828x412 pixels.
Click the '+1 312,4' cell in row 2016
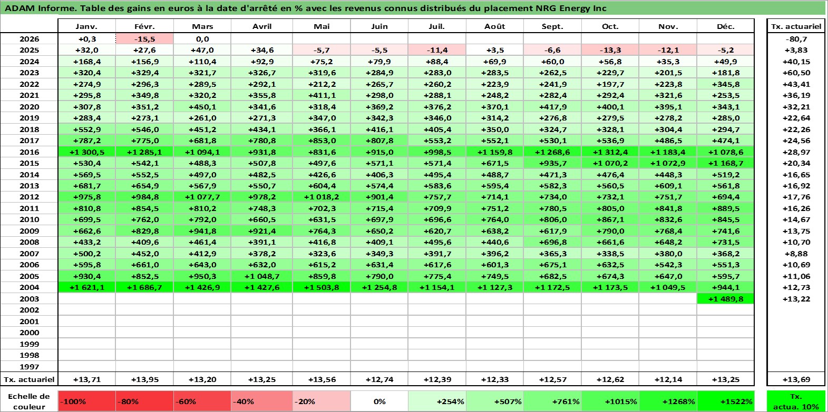click(610, 152)
